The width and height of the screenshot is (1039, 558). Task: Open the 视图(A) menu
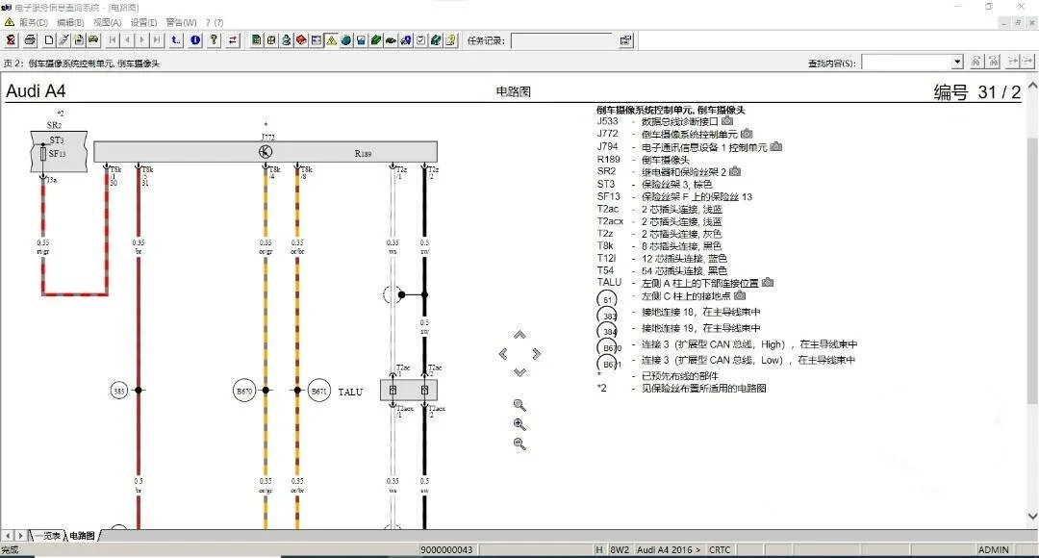107,22
